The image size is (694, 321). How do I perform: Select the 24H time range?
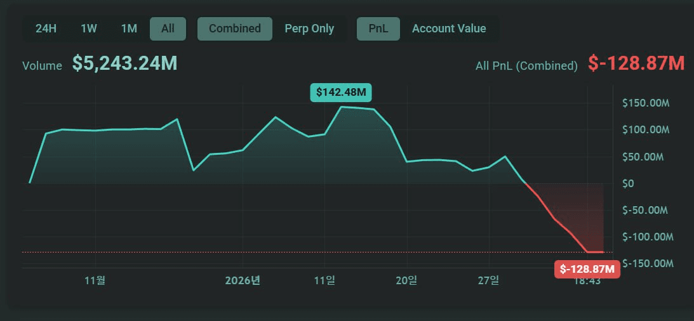(46, 29)
